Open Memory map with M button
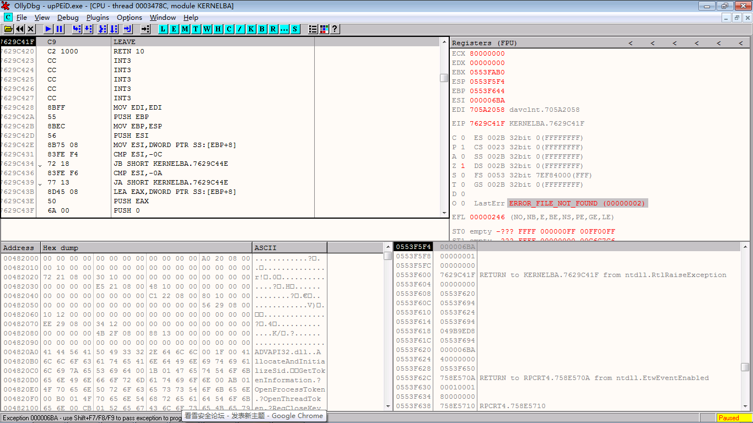The image size is (753, 423). 185,29
